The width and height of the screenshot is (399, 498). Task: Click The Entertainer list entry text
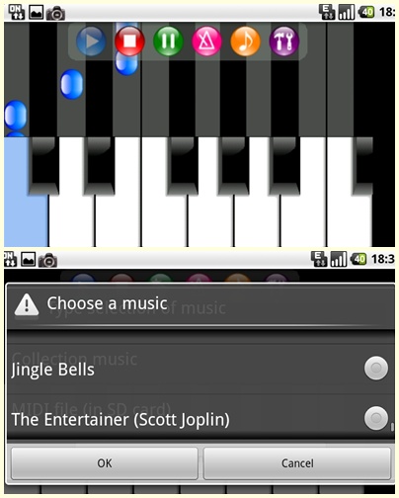(120, 420)
